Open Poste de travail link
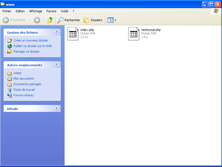The width and height of the screenshot is (222, 167). (24, 90)
